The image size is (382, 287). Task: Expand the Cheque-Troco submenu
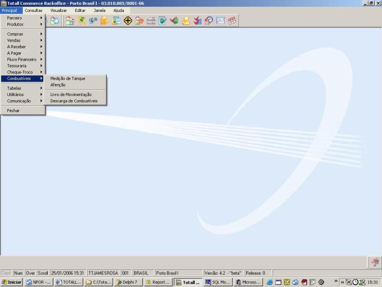point(23,72)
